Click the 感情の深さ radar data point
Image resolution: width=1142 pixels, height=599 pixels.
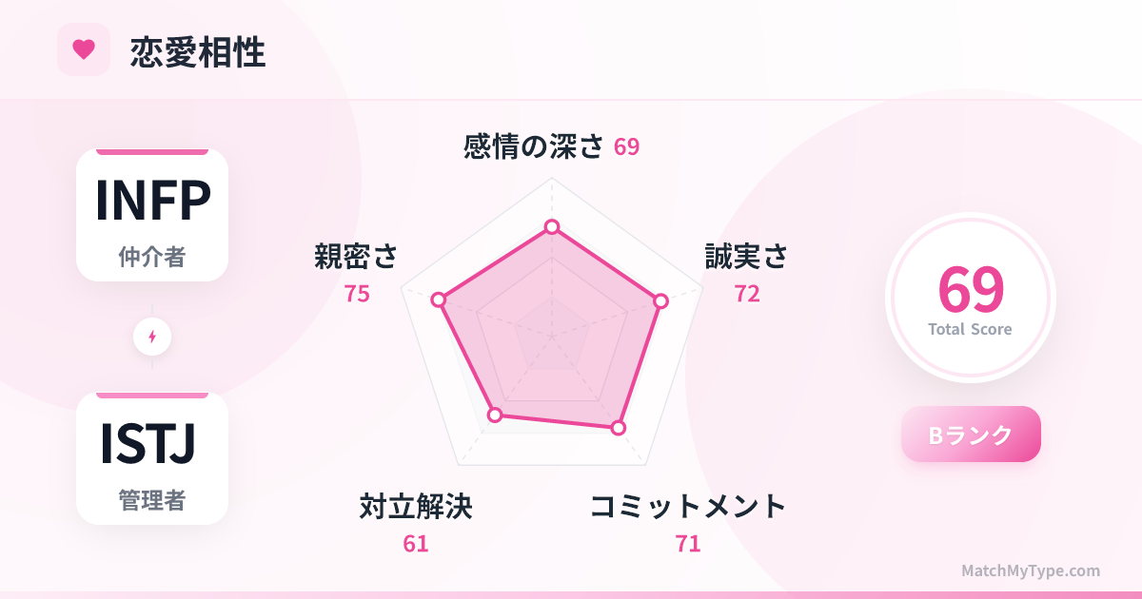(551, 227)
